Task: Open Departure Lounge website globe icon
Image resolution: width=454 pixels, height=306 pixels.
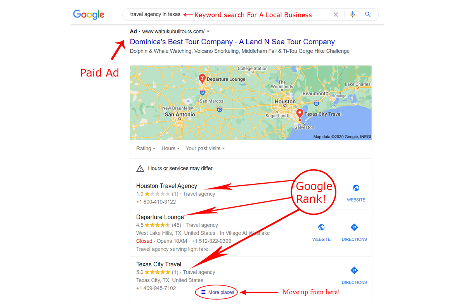Action: tap(321, 227)
